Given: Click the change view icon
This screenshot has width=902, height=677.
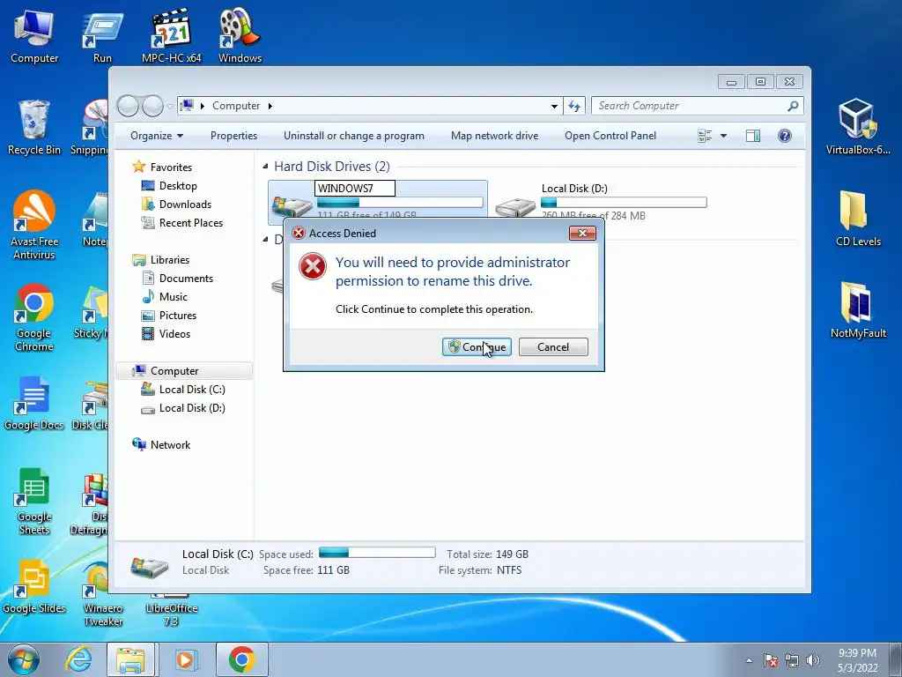Looking at the screenshot, I should [705, 136].
